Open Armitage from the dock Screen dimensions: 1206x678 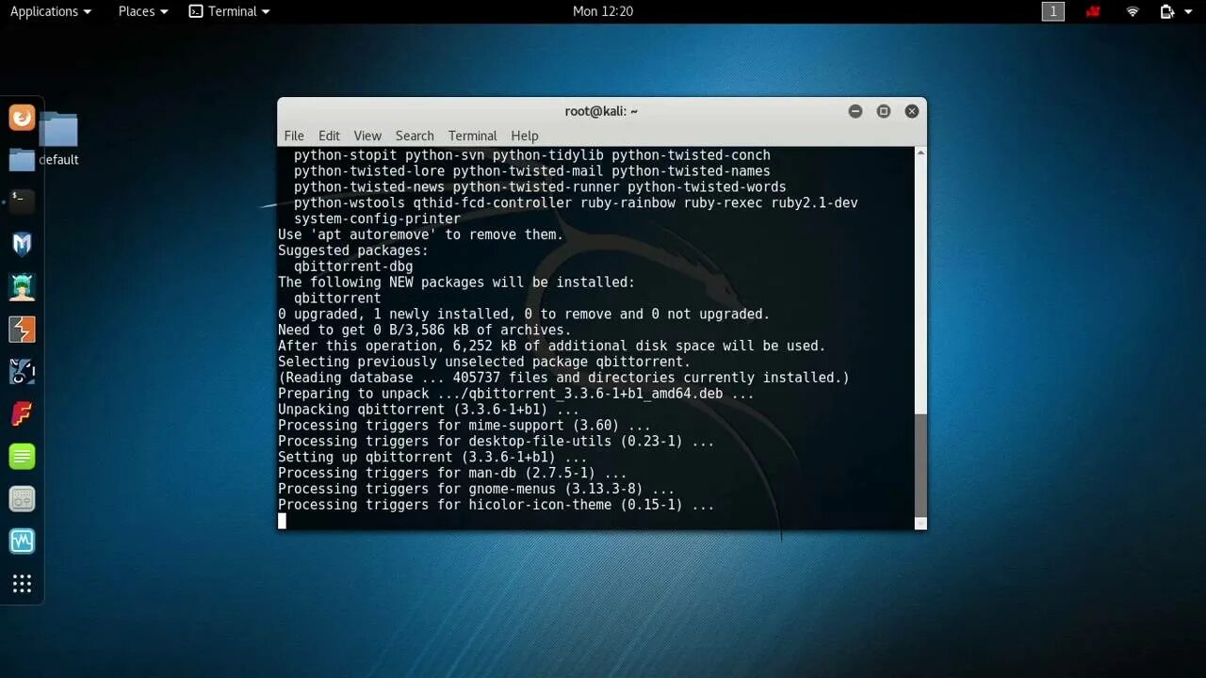[x=22, y=286]
